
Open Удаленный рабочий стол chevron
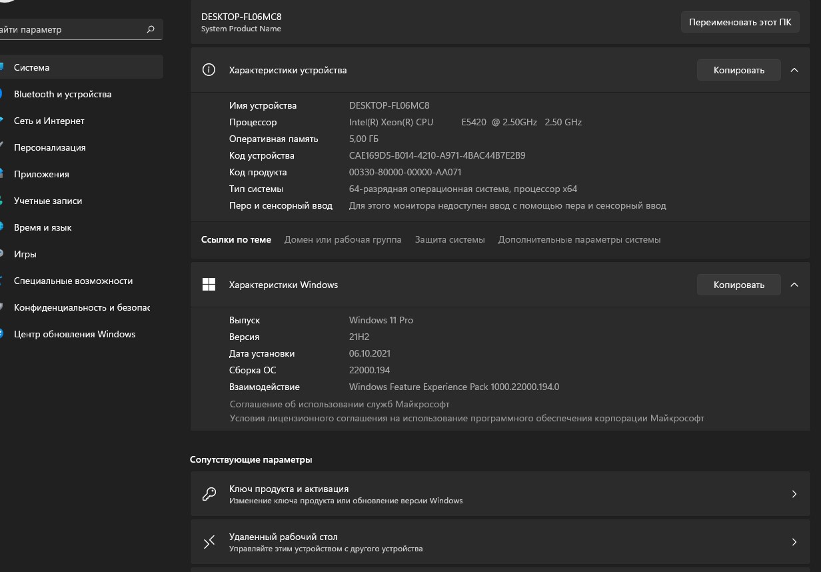coord(794,542)
